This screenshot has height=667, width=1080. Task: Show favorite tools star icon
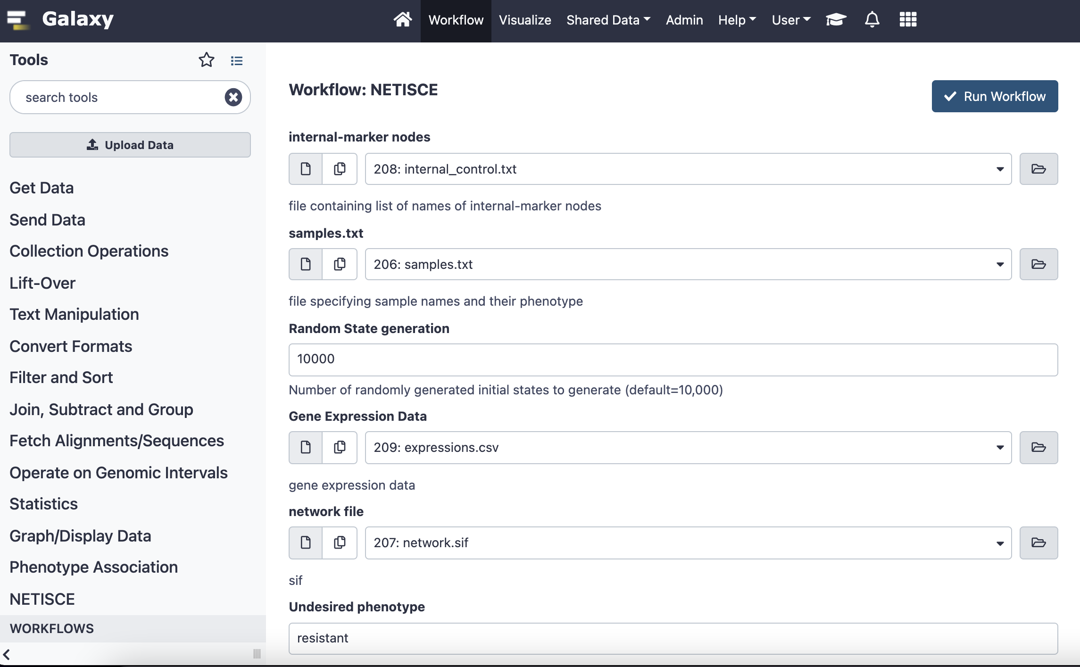(x=206, y=60)
